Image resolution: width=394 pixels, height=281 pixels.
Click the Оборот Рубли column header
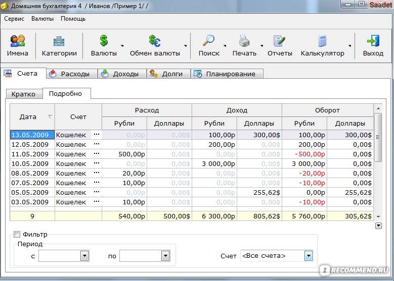304,123
